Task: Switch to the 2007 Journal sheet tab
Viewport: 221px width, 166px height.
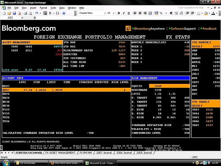Action: (104, 153)
